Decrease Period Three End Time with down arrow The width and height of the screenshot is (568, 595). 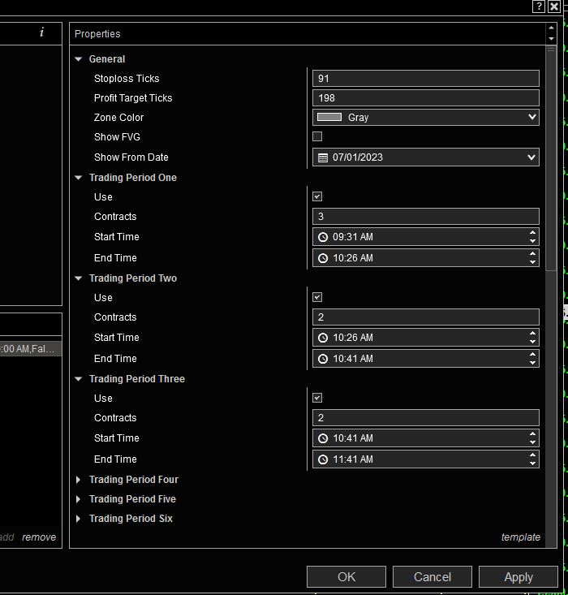click(x=533, y=463)
